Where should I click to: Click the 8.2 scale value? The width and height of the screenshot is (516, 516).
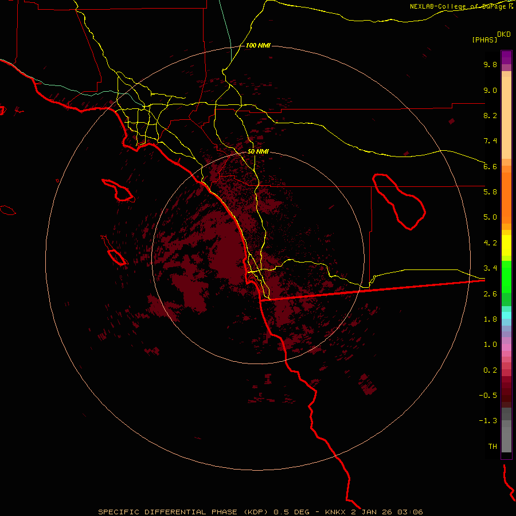[x=490, y=115]
